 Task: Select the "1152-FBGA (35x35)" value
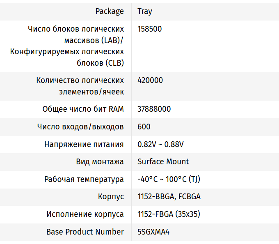coord(169,214)
